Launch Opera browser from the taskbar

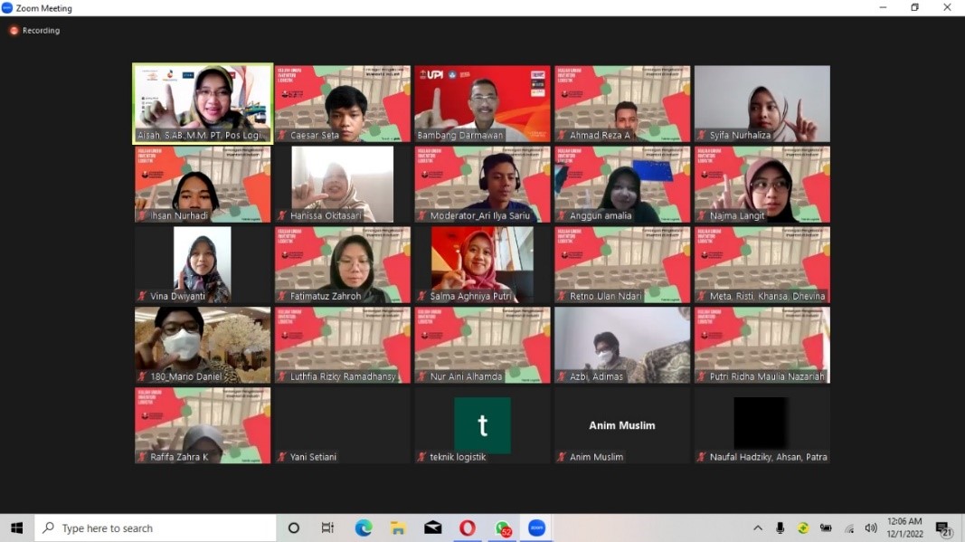[x=467, y=528]
